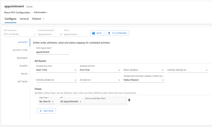
Task: Switch to the Configure tab
Action: click(10, 19)
